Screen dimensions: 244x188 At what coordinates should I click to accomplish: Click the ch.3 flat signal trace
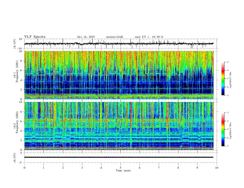pyautogui.click(x=119, y=157)
